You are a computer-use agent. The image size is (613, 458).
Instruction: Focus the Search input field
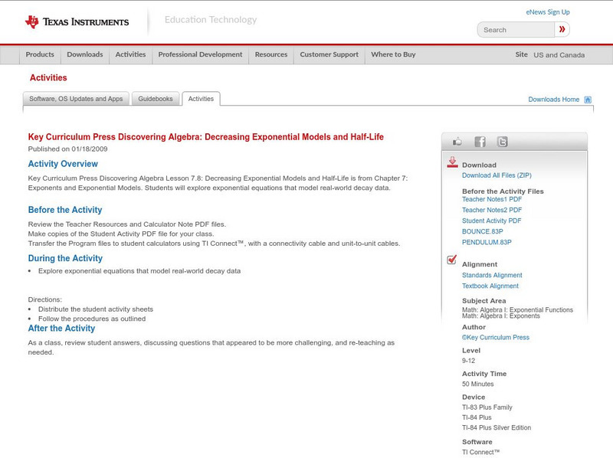[516, 30]
